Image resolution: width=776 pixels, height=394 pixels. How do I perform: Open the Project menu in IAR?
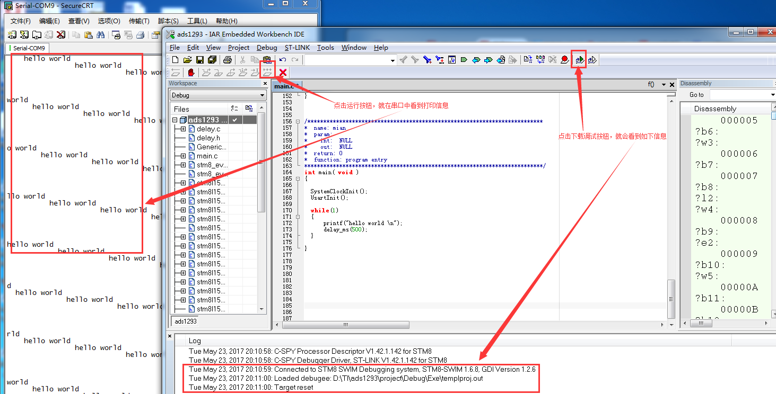[238, 48]
